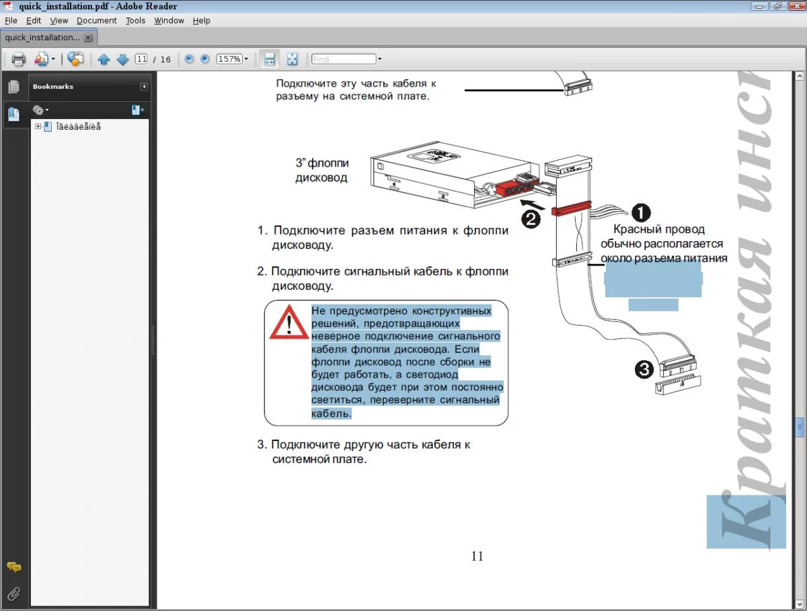Open the Tools menu
Image resolution: width=807 pixels, height=611 pixels.
pyautogui.click(x=136, y=21)
